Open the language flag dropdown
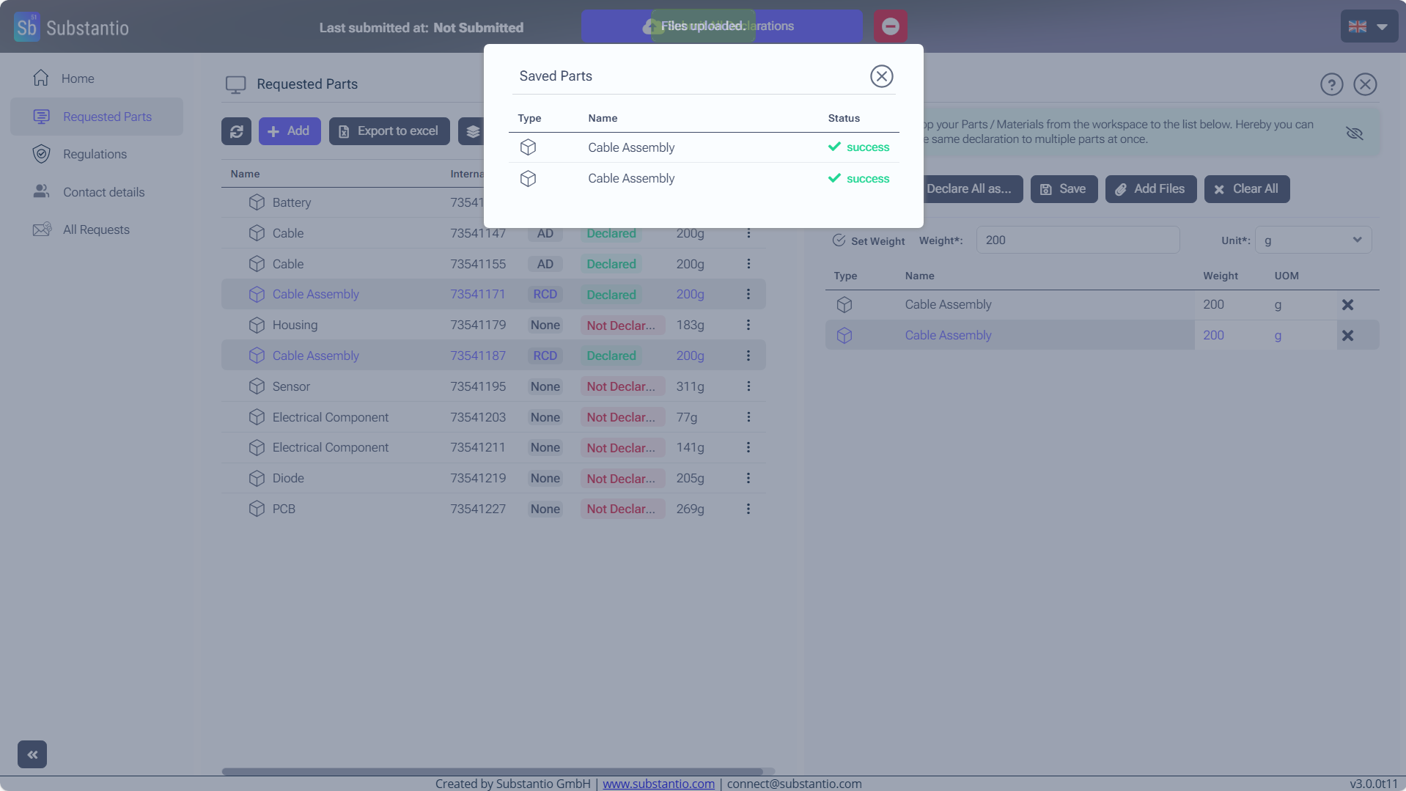This screenshot has height=791, width=1406. (1368, 26)
